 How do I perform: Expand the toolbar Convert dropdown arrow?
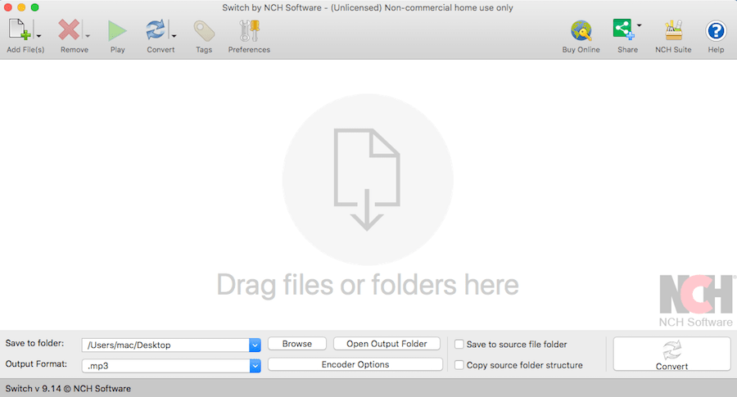tap(174, 36)
